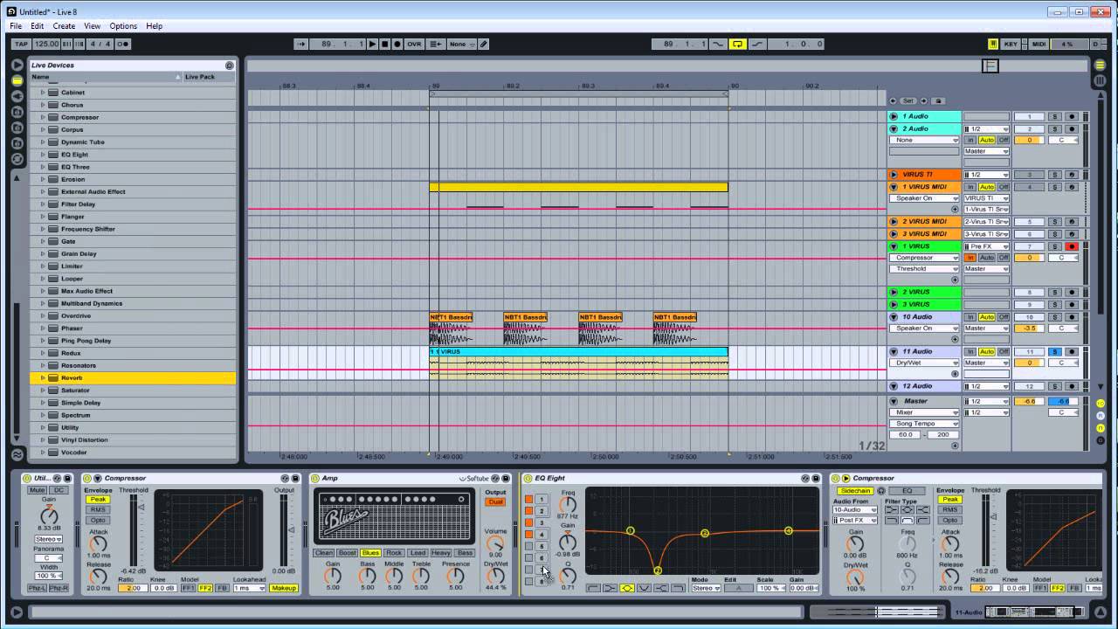Open the View menu
Viewport: 1118px width, 629px height.
coord(92,26)
